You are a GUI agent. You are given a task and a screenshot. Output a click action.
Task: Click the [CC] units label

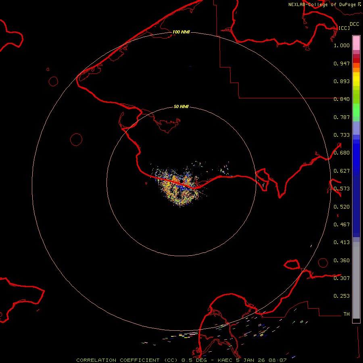pos(344,28)
